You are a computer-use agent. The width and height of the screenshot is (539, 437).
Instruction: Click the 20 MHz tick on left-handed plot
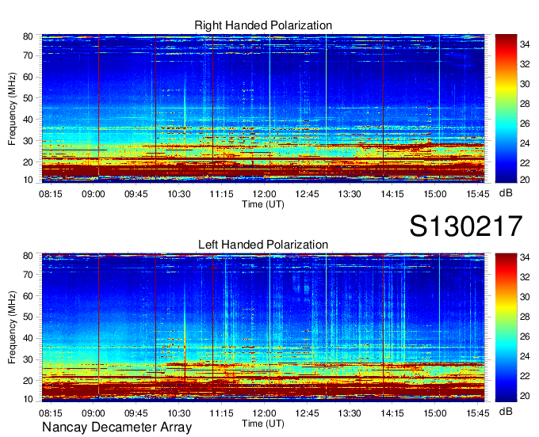(28, 381)
